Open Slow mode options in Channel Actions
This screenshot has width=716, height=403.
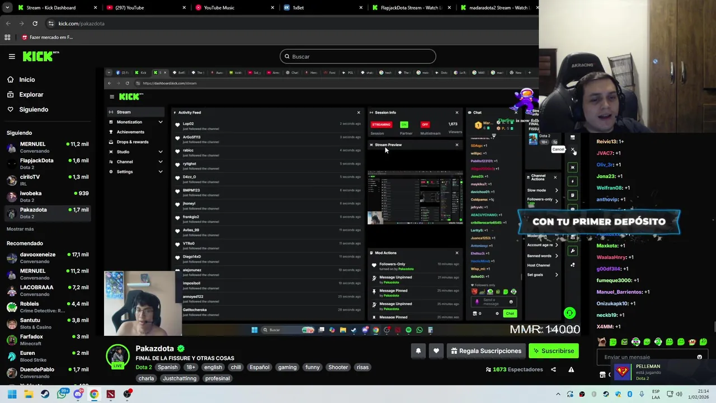coord(543,190)
